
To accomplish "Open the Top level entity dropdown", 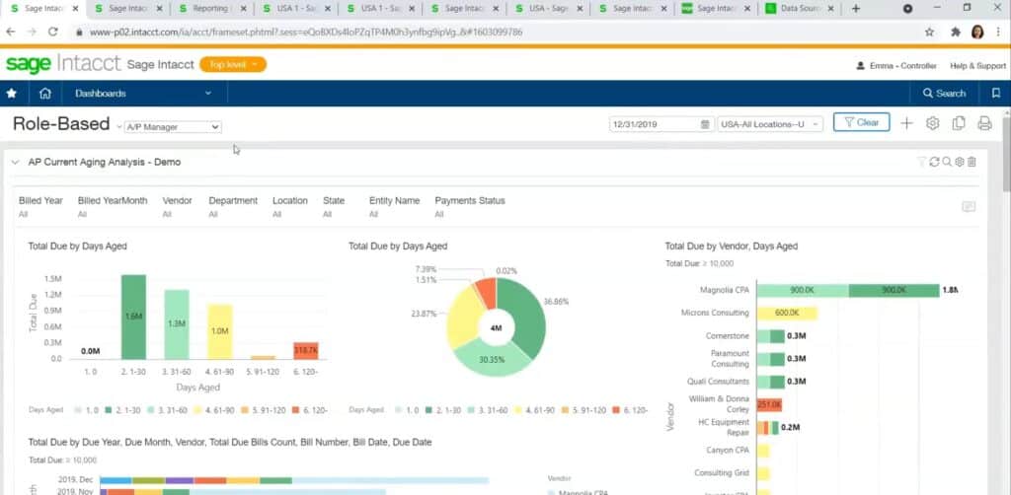I will pos(233,64).
